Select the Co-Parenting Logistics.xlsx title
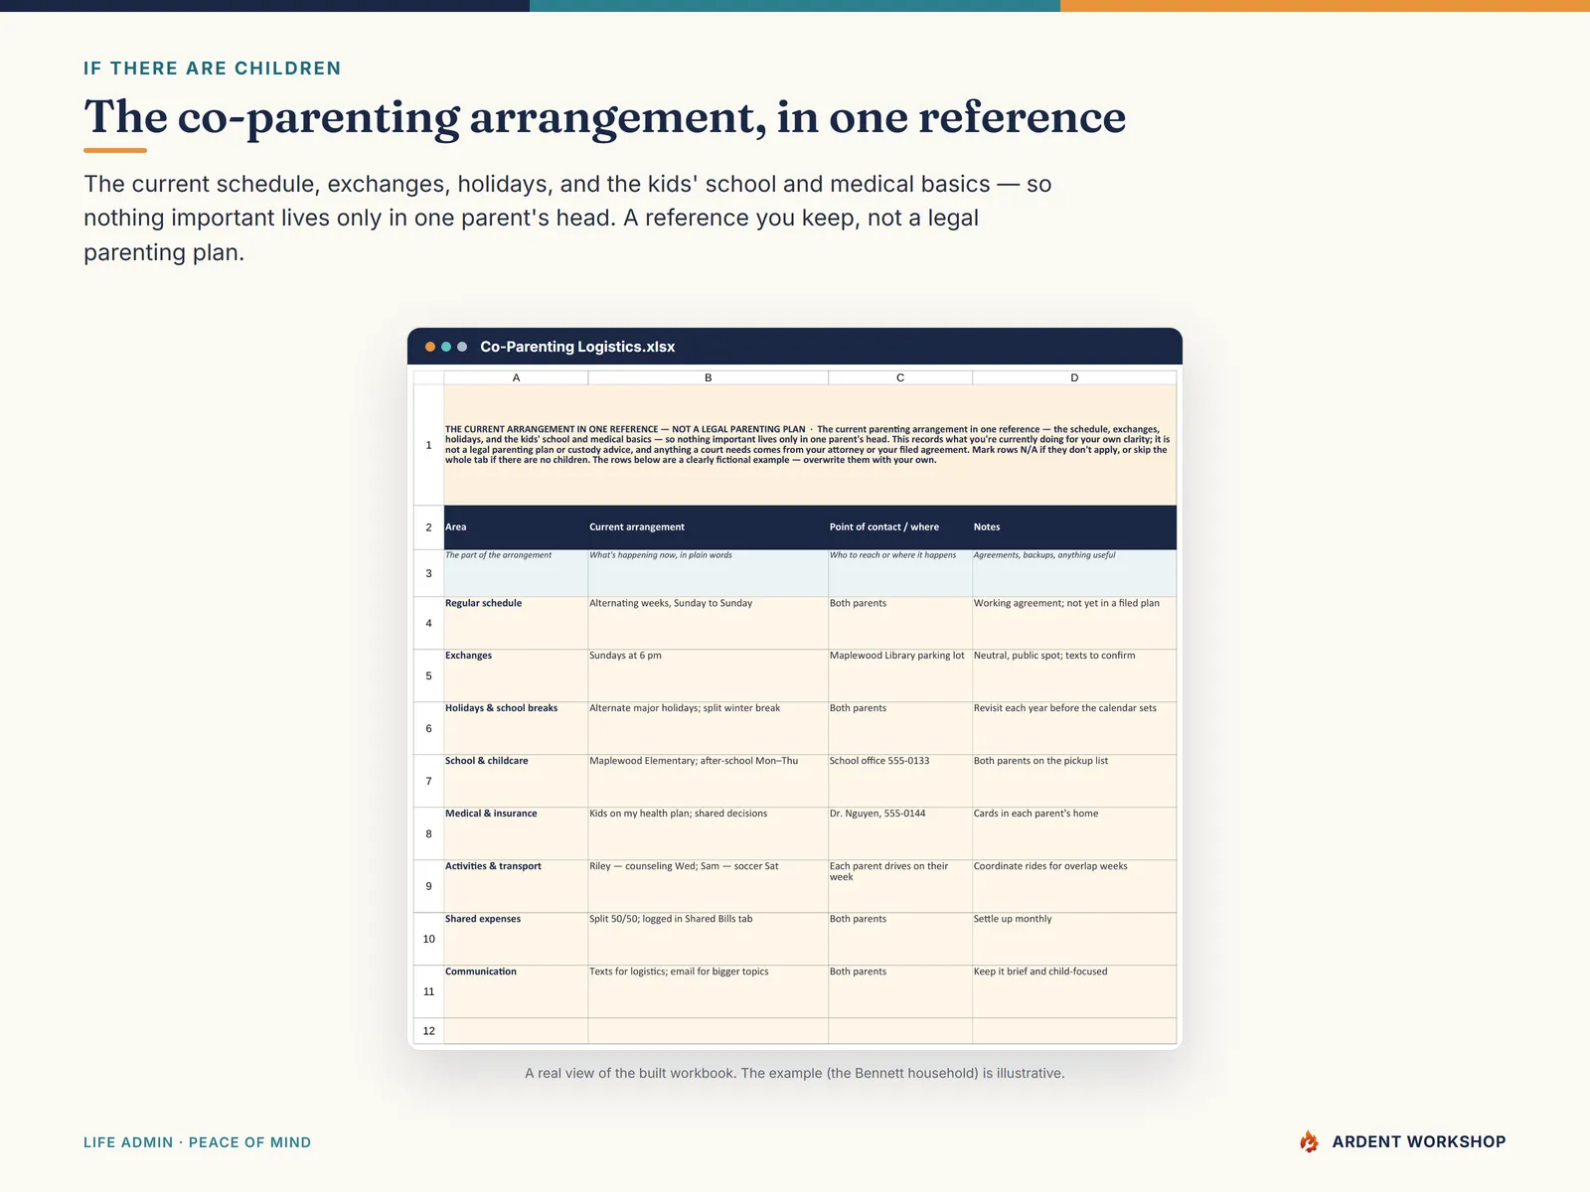Image resolution: width=1590 pixels, height=1192 pixels. [577, 347]
